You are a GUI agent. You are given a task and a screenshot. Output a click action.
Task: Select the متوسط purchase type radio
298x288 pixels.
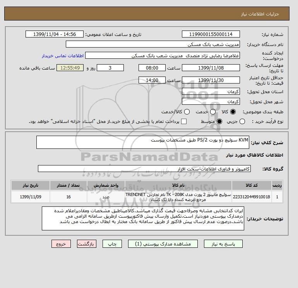pyautogui.click(x=219, y=121)
